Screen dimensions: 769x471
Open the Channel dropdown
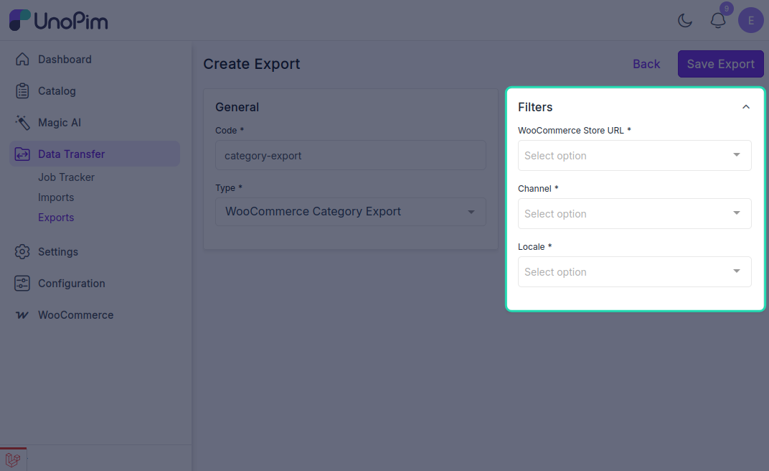point(635,213)
